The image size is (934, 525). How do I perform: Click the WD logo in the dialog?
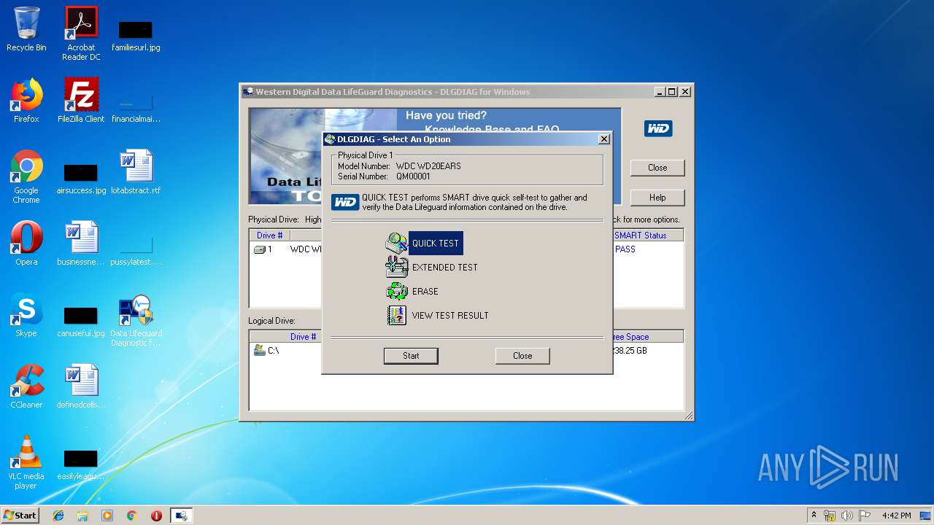tap(345, 202)
